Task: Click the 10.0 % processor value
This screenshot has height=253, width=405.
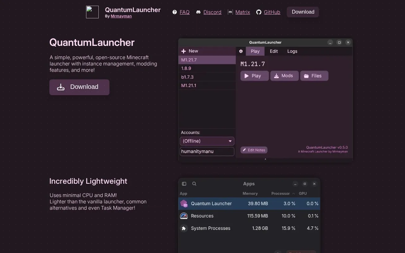Action: coord(288,216)
